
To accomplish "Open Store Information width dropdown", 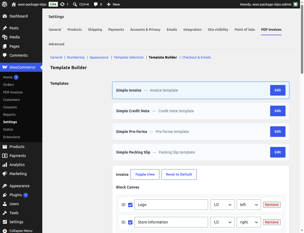I will coord(222,222).
